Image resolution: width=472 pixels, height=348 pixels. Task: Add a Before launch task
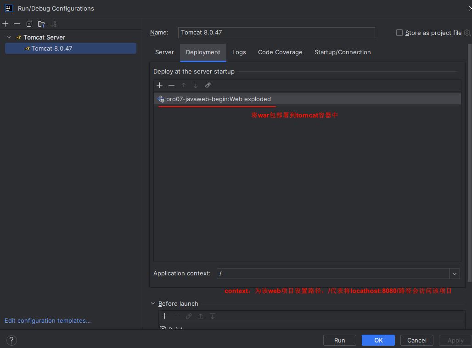click(x=165, y=316)
